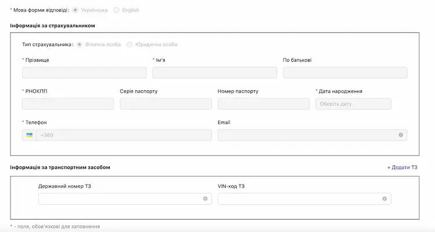Select Українська response language radio
This screenshot has height=232, width=435.
75,10
